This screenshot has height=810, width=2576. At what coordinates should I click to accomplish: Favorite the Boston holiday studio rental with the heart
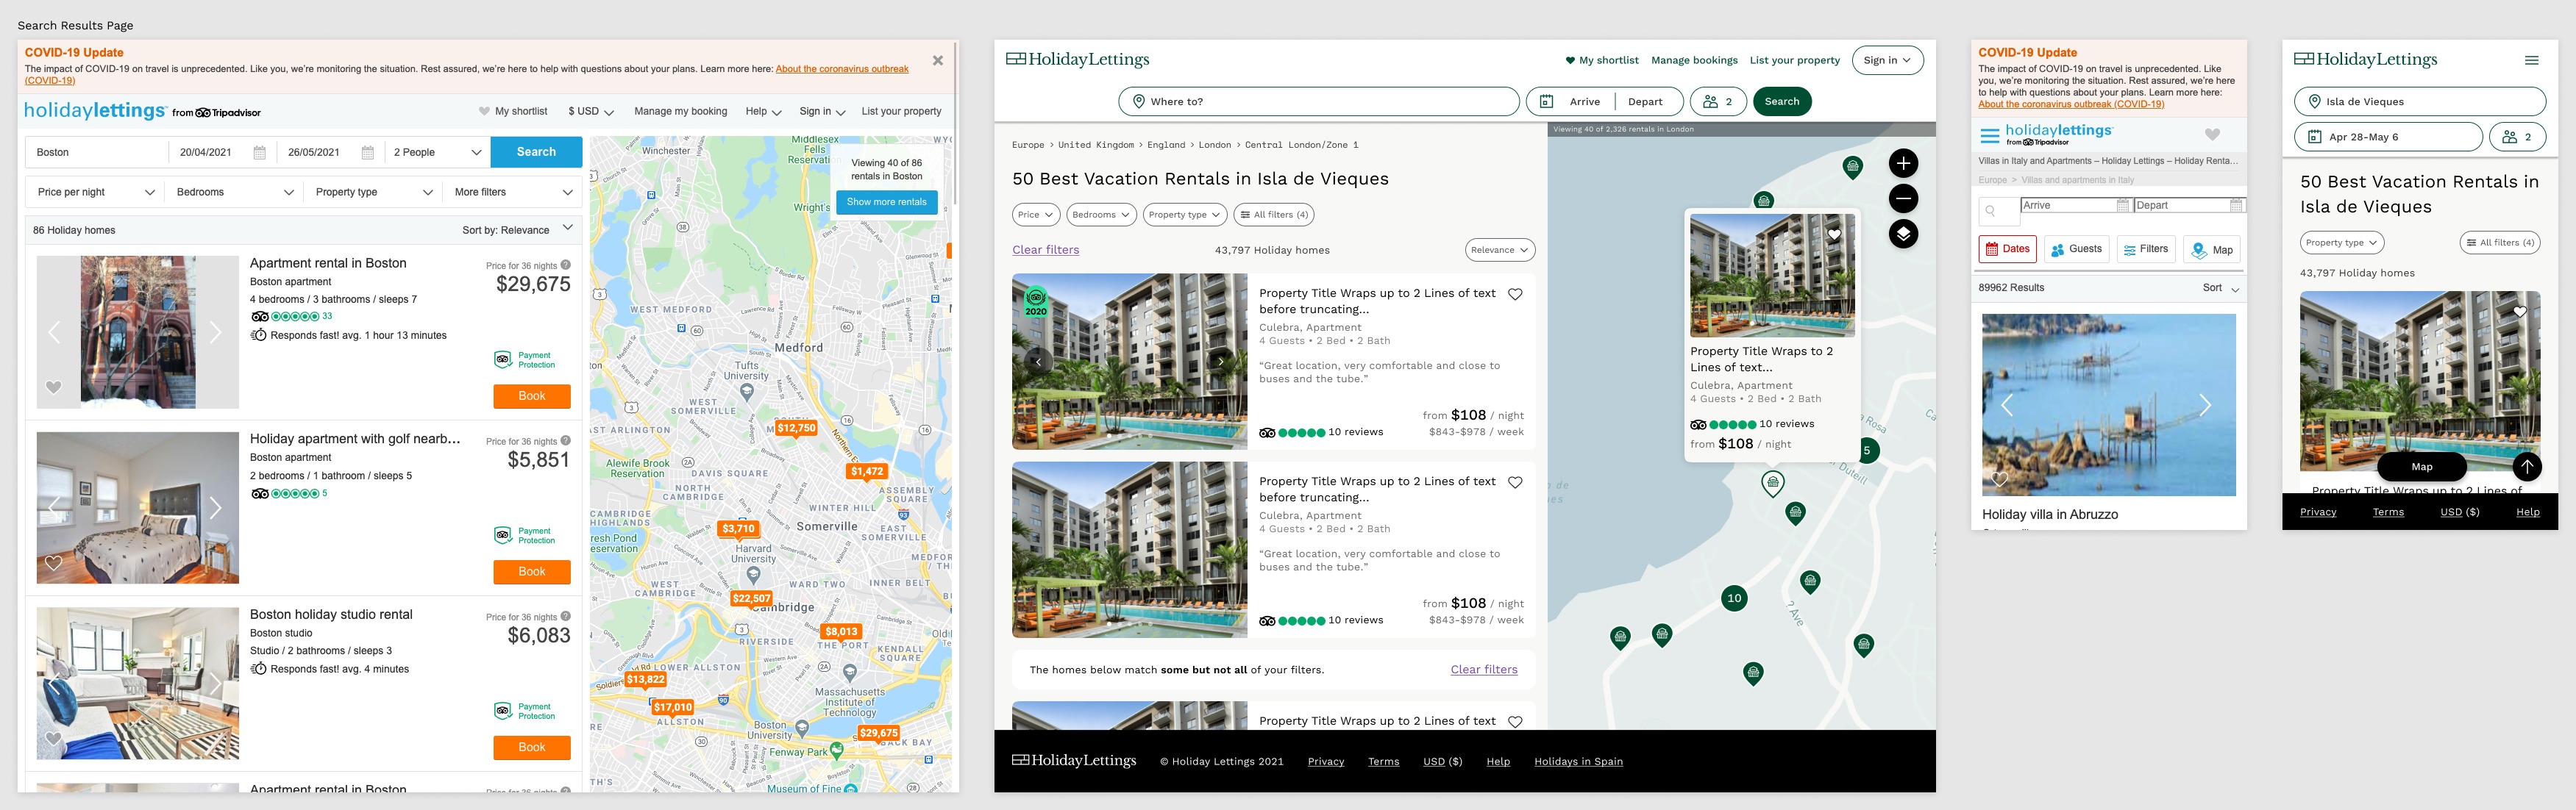point(53,737)
